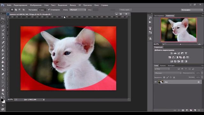Select the Eraser tool
This screenshot has width=204, height=115.
point(3,58)
